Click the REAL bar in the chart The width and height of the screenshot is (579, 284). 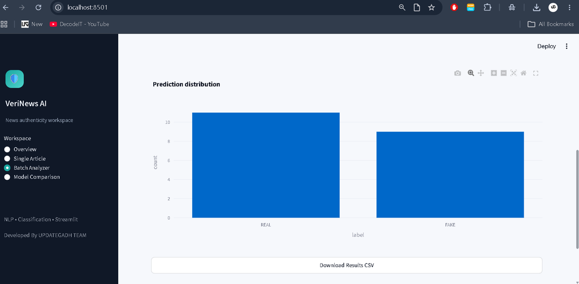pyautogui.click(x=266, y=165)
